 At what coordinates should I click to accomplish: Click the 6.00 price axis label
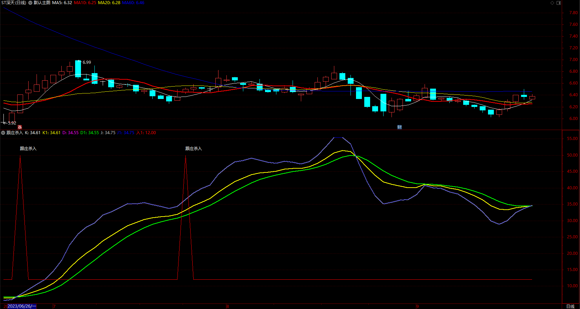click(573, 119)
